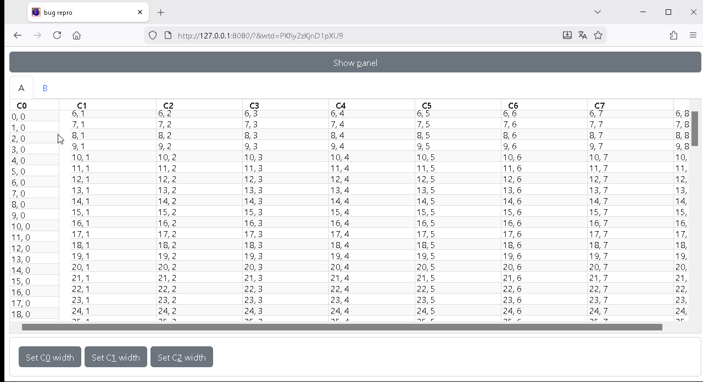The height and width of the screenshot is (382, 703).
Task: Select tab A
Action: point(21,88)
